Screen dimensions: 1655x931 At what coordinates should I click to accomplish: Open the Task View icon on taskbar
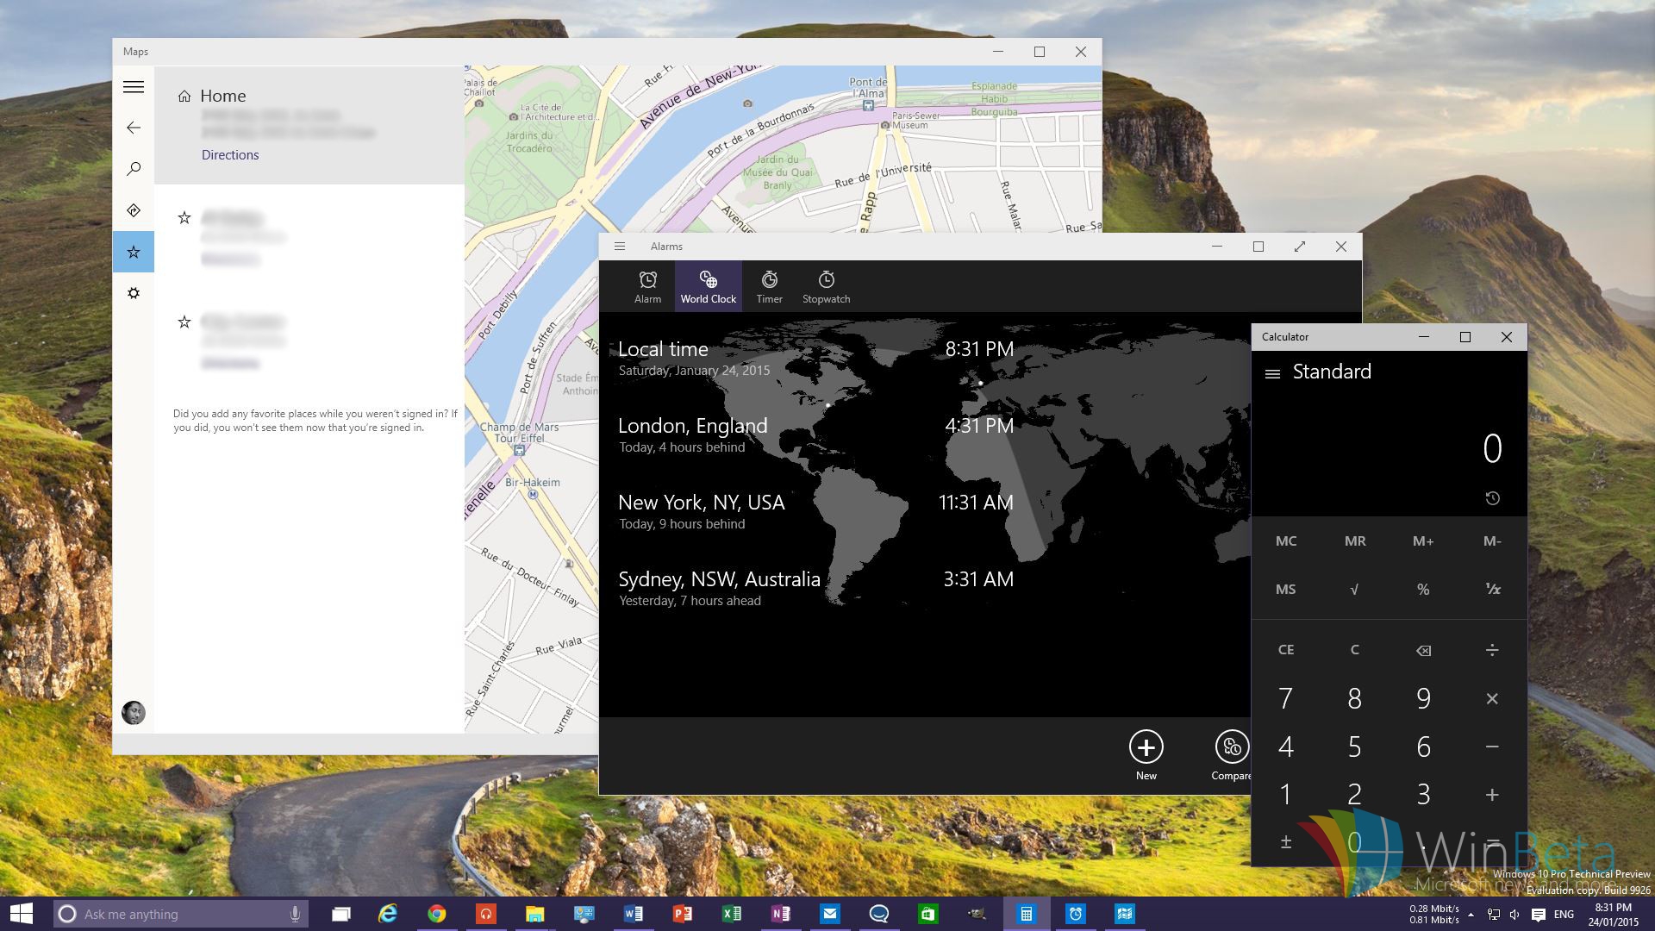point(341,914)
